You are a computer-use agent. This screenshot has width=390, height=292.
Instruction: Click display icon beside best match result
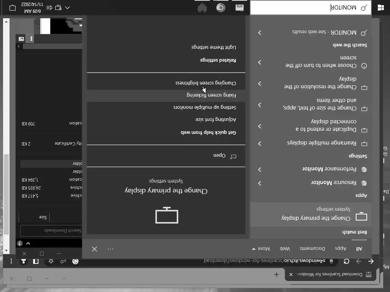pyautogui.click(x=361, y=216)
